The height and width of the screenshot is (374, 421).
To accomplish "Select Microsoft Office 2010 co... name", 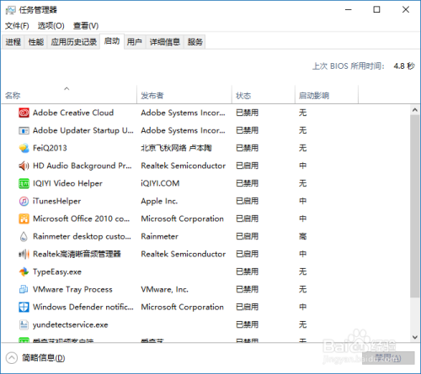I will tap(82, 219).
